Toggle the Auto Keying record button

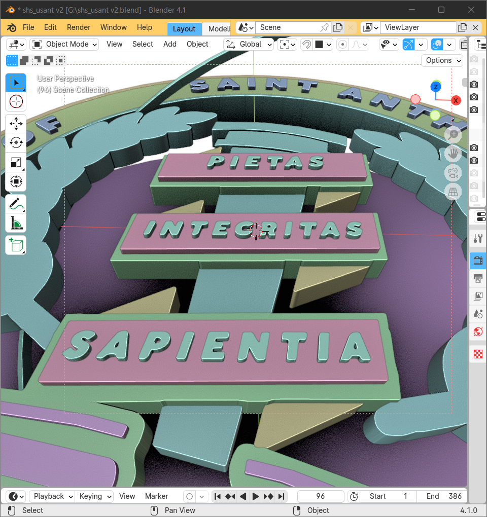[189, 496]
